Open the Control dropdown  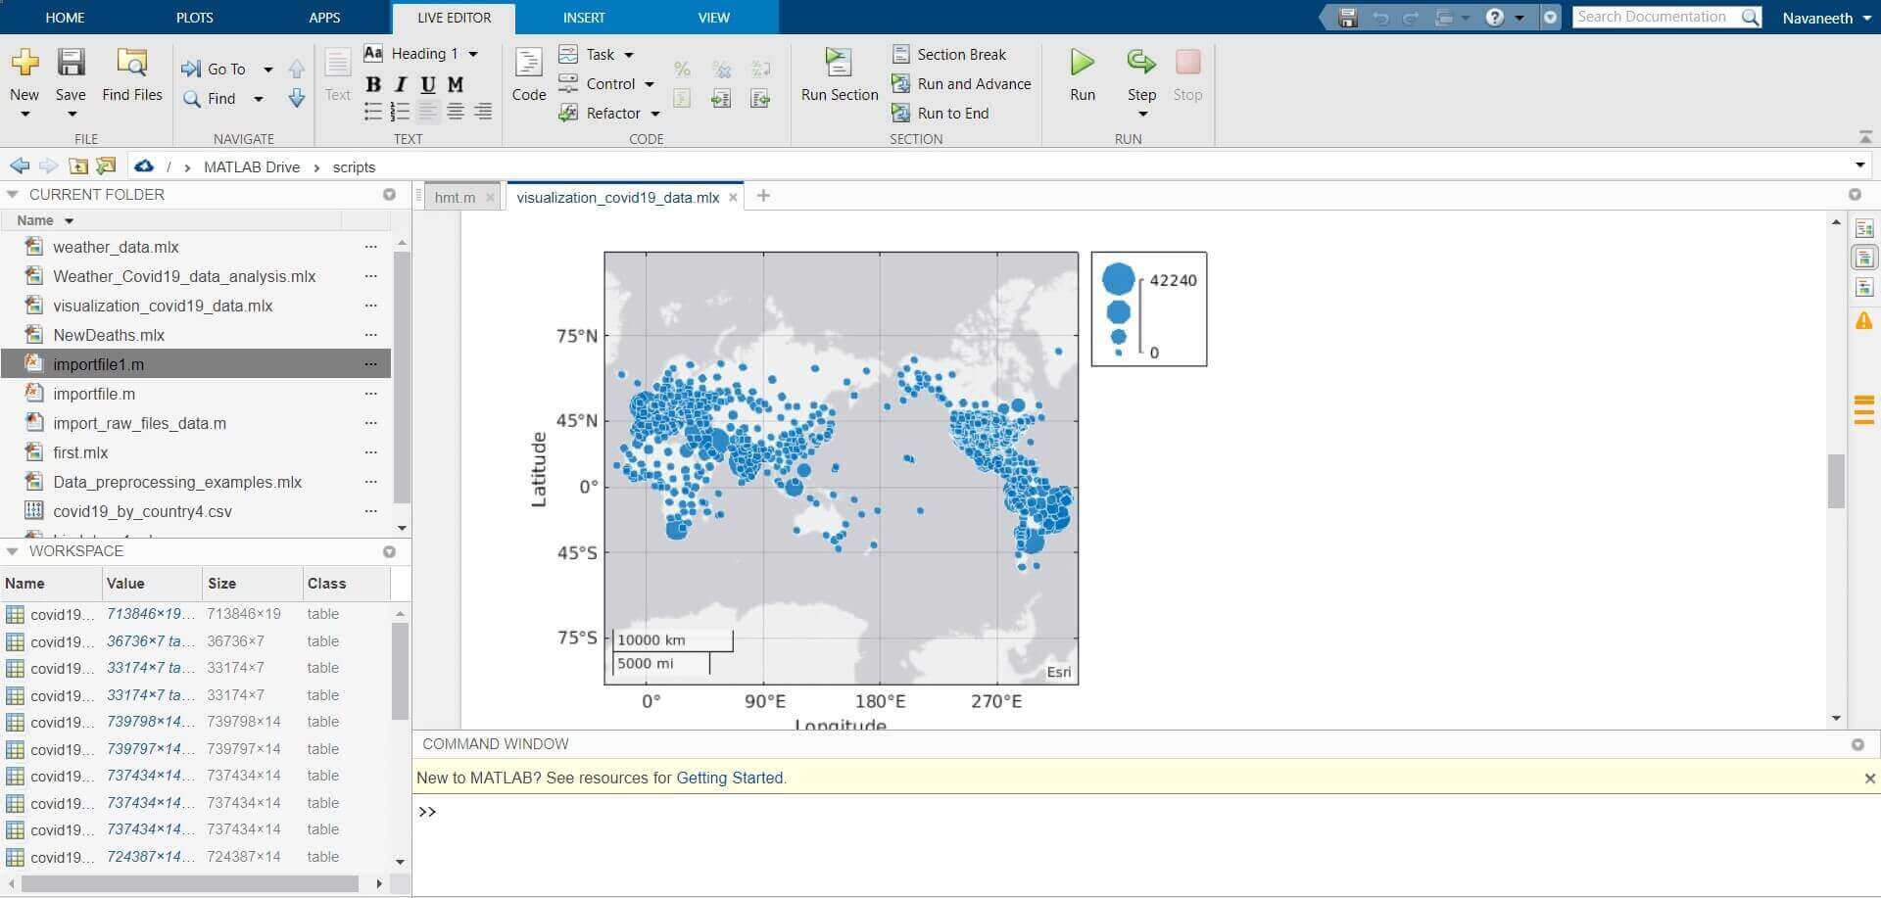(x=650, y=84)
